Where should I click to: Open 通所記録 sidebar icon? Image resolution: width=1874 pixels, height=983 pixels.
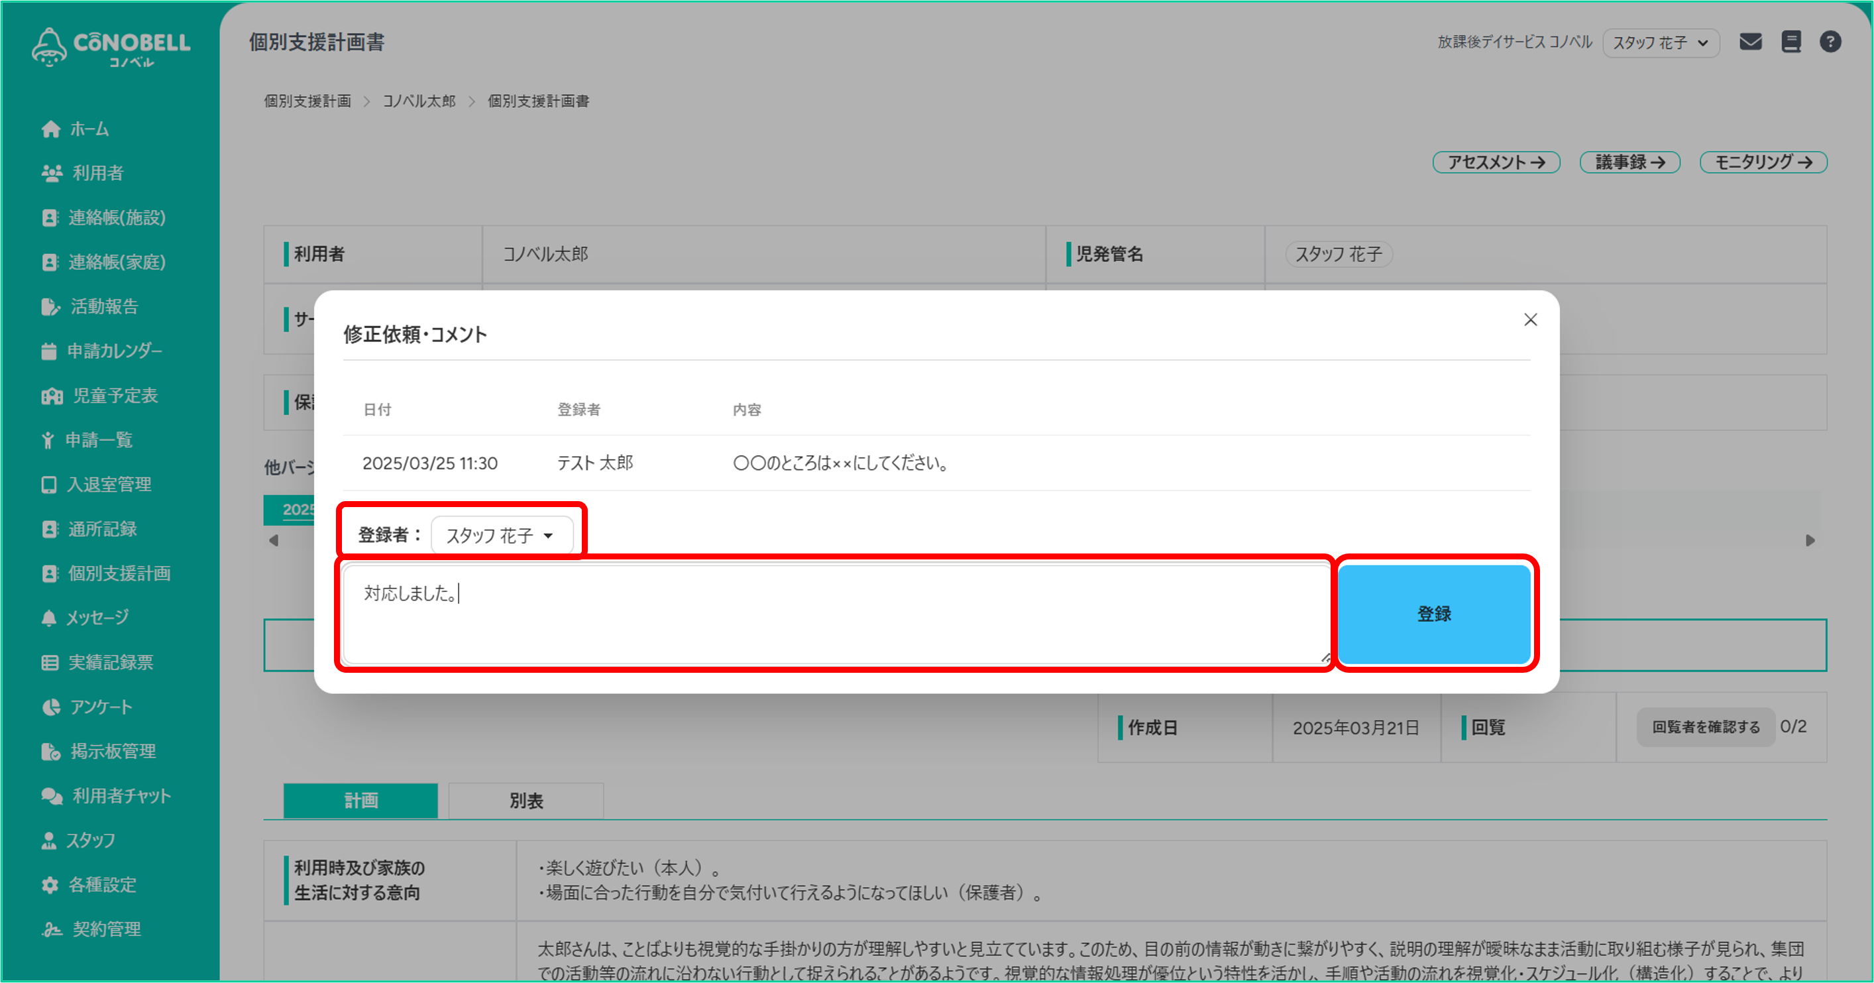coord(50,529)
